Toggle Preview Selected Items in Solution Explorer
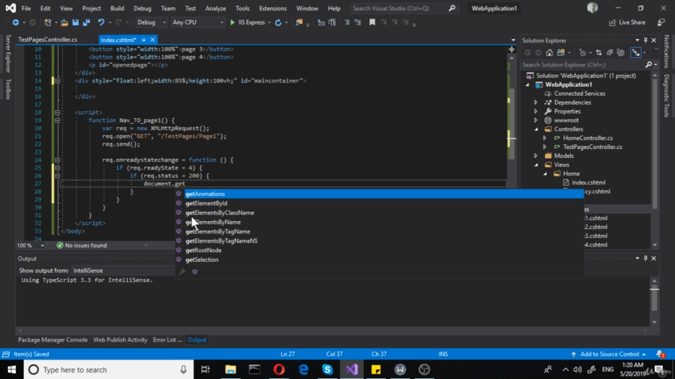 tap(636, 53)
